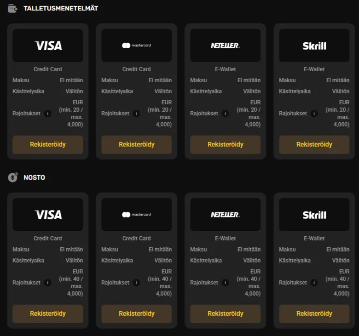Click the money bag icon beside Nosto
Image resolution: width=359 pixels, height=336 pixels.
tap(13, 177)
